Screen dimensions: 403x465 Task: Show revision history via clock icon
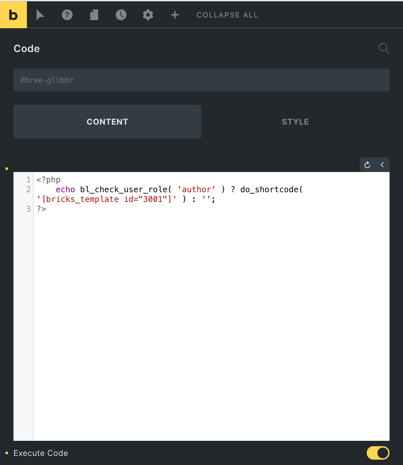pyautogui.click(x=121, y=15)
